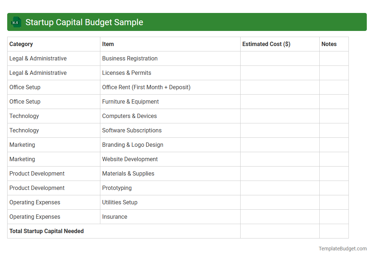Click the Category column header
This screenshot has width=374, height=259.
pyautogui.click(x=21, y=44)
